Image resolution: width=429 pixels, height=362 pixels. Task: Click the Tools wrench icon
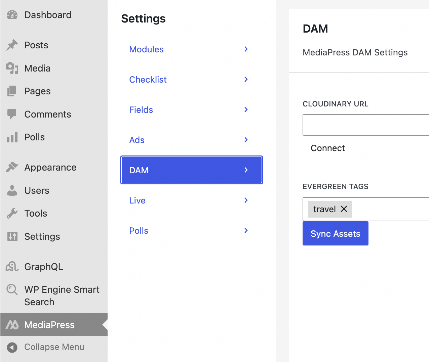pos(12,213)
